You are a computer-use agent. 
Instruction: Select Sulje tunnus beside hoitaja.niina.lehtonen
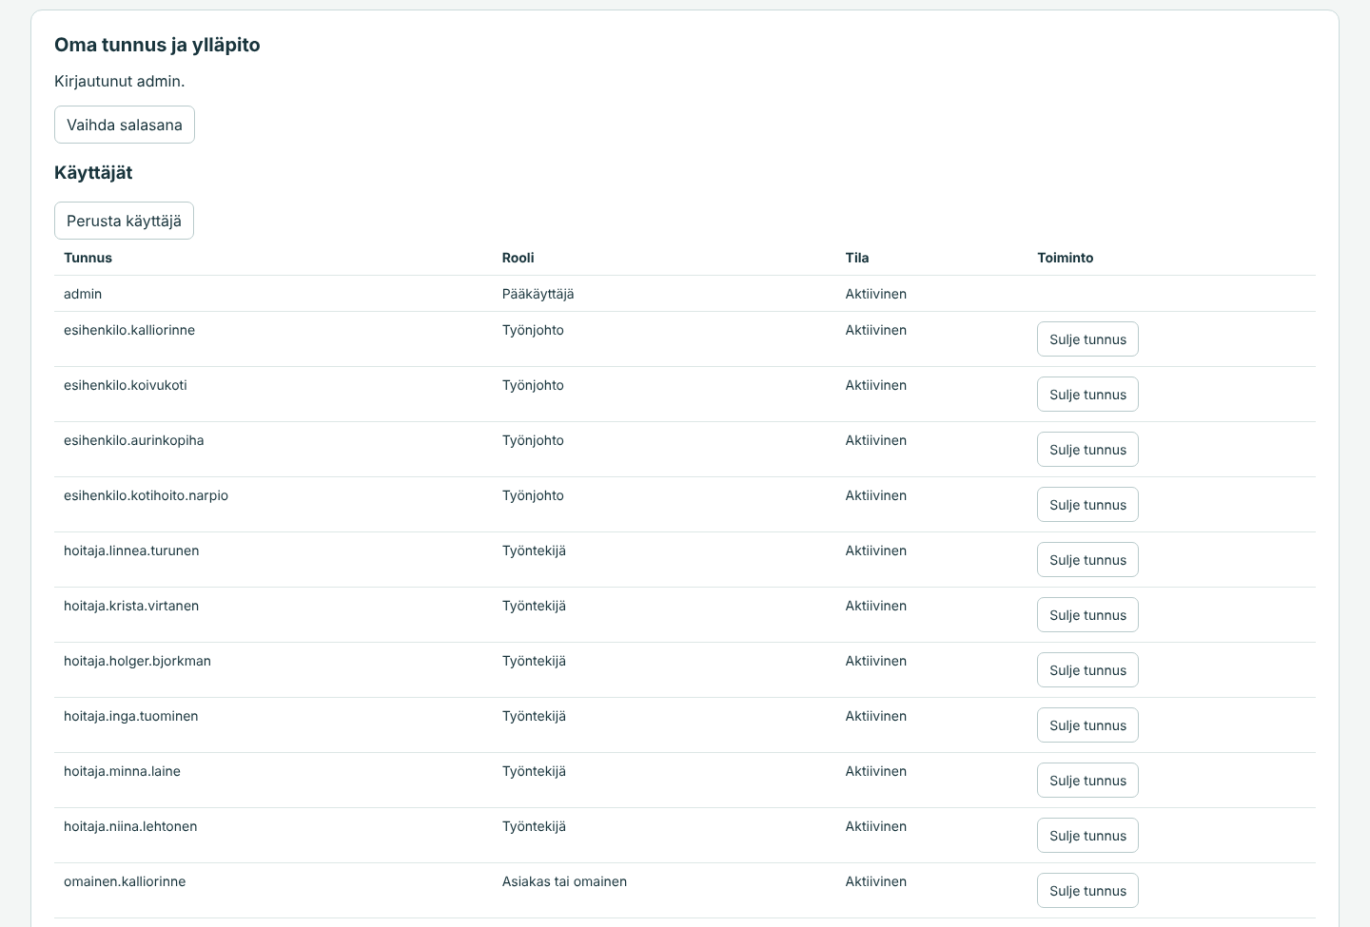coord(1087,836)
